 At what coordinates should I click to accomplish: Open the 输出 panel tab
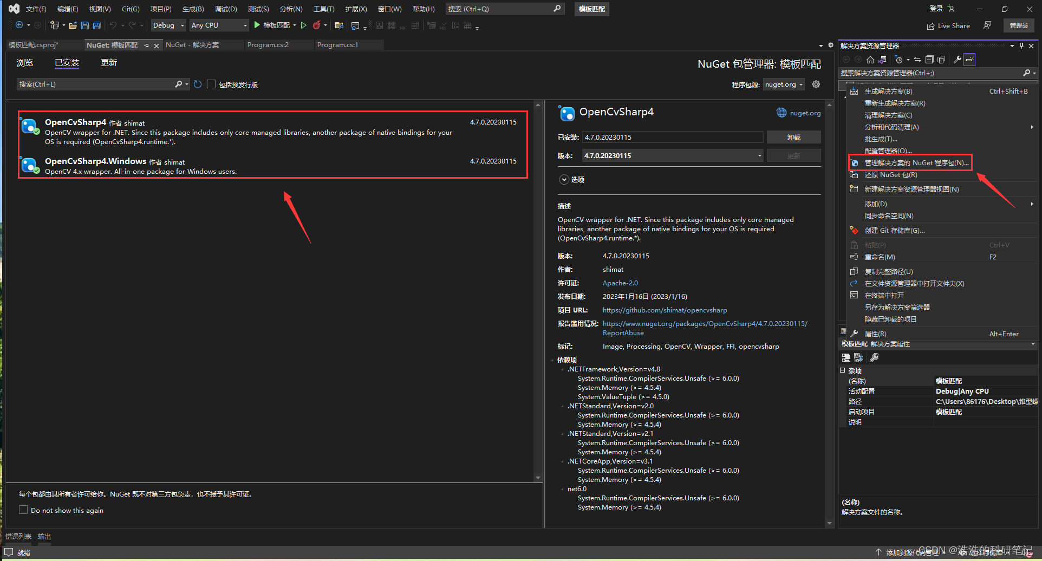point(44,536)
